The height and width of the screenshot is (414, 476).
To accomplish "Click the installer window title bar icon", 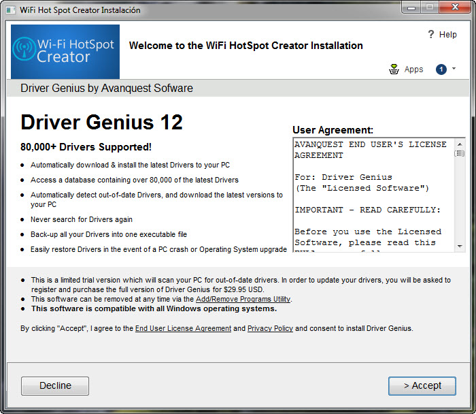I will [11, 10].
